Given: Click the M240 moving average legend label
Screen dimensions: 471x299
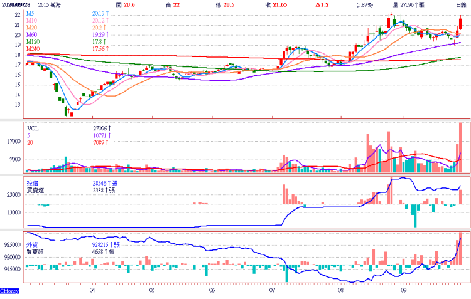Looking at the screenshot, I should (33, 49).
